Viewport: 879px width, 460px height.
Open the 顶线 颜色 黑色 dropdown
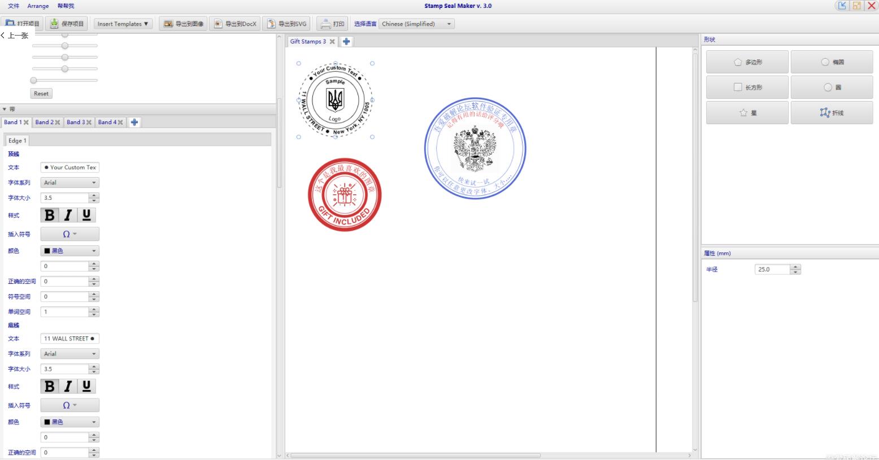(x=70, y=251)
